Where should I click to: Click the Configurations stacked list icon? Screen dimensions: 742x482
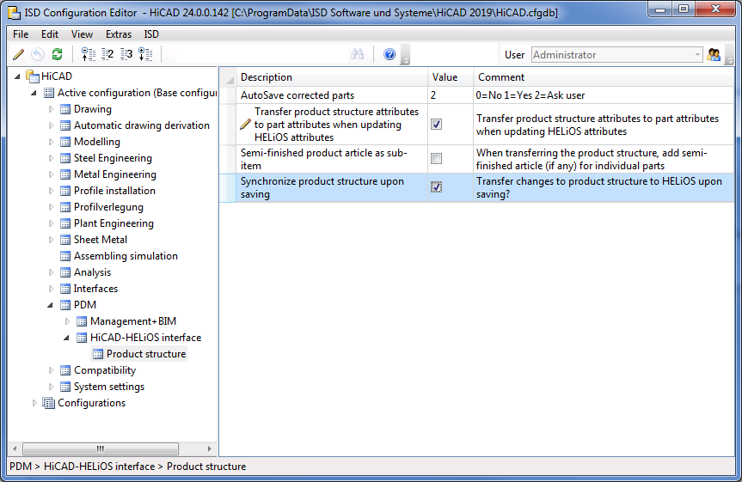[x=48, y=403]
